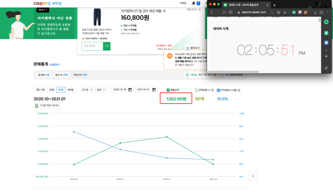
Task: Click 도움말 in Coupang Wing header
Action: click(183, 3)
